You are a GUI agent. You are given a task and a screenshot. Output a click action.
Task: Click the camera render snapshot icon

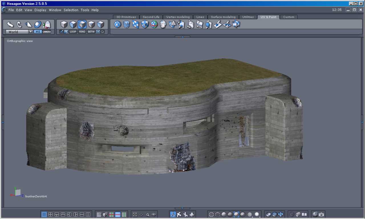pos(321,214)
